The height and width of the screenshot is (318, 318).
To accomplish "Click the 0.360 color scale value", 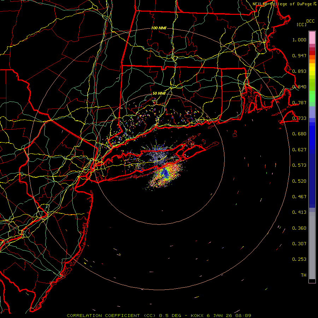I will (299, 228).
